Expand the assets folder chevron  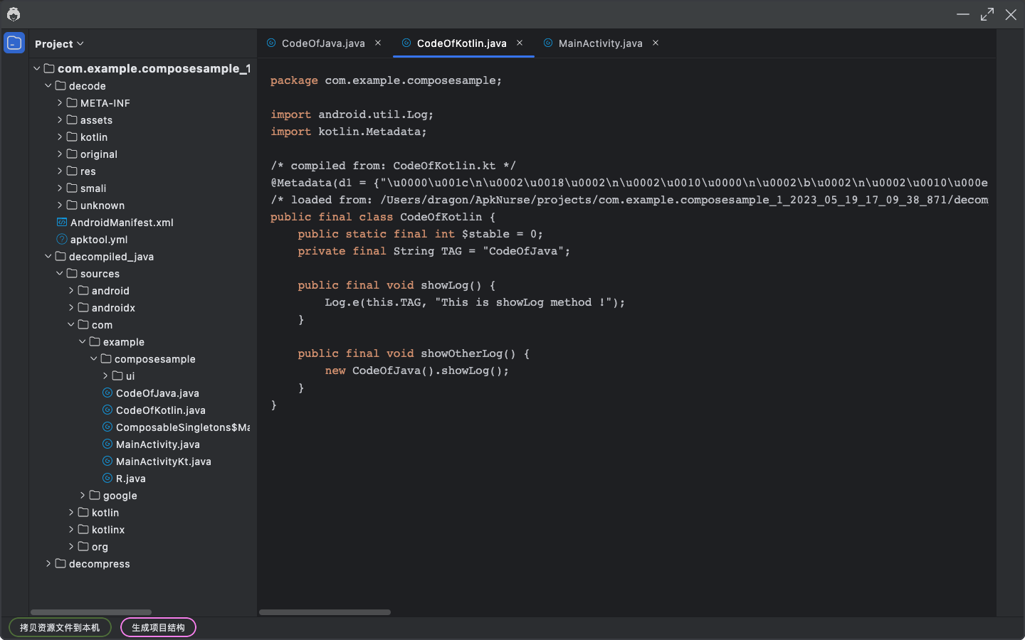click(x=60, y=119)
